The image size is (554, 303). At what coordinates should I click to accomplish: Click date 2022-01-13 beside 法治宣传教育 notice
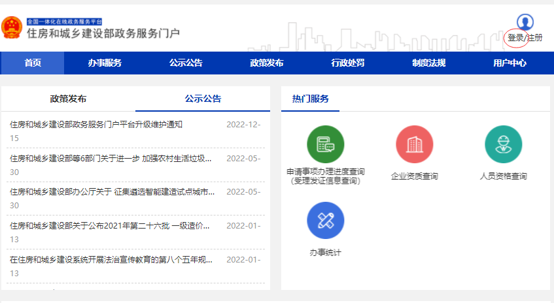(x=243, y=260)
